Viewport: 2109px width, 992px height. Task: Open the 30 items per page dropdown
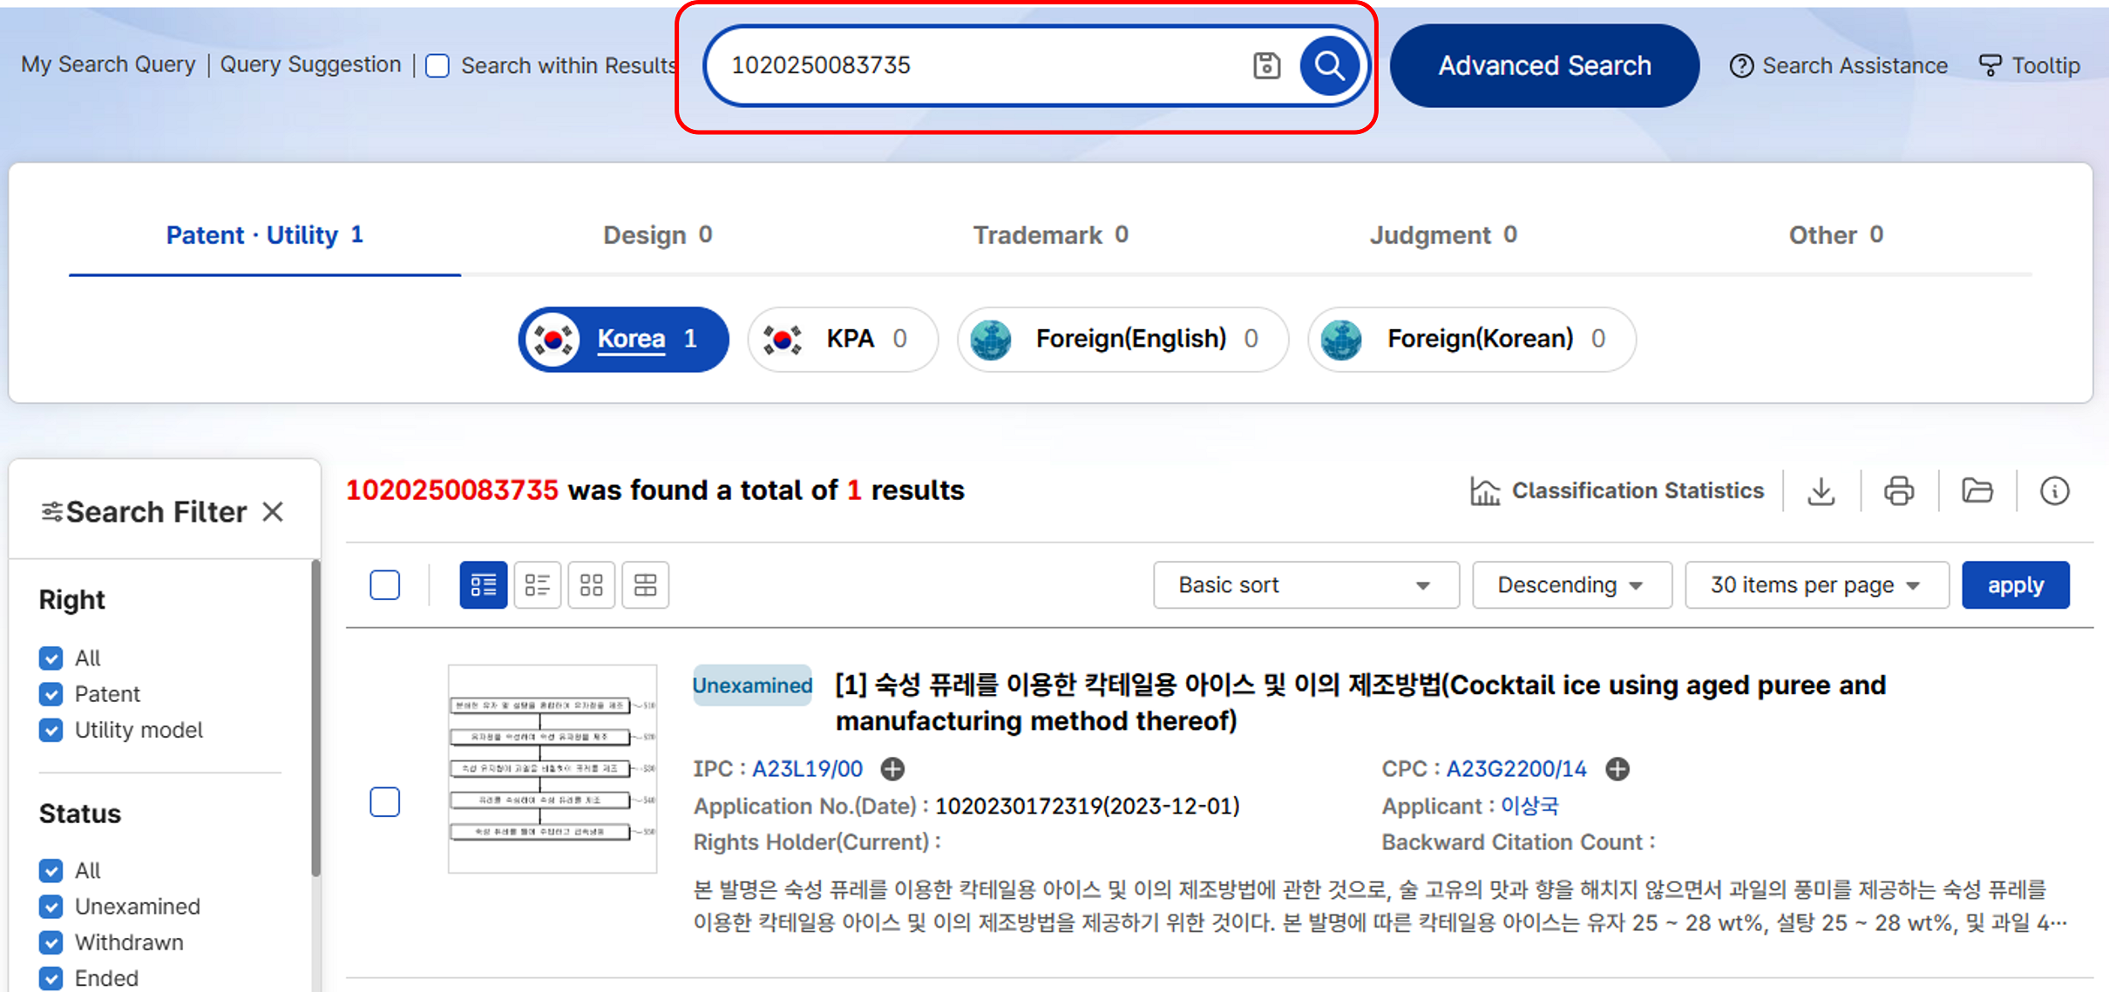pyautogui.click(x=1815, y=585)
